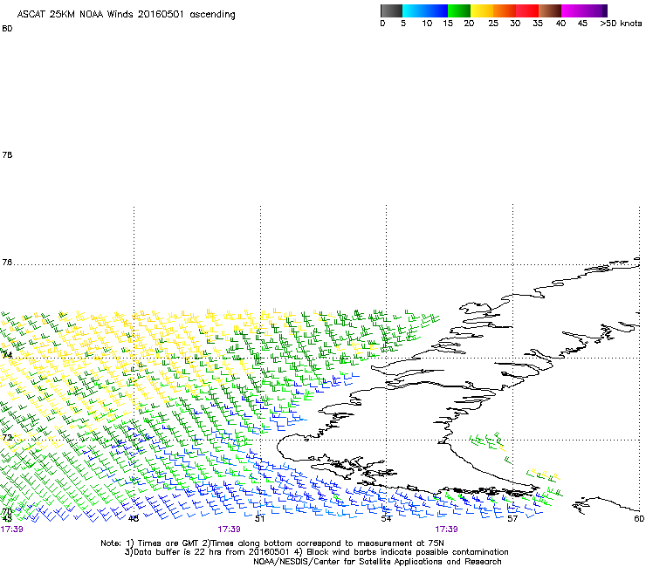Click the NOAA/NESDIS Center credit line
Screen dimensions: 646x567
coord(377,562)
